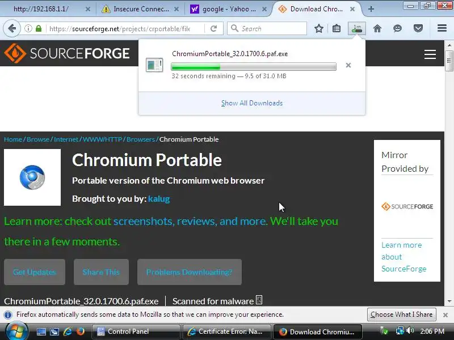Toggle the downloads toolbar button
Viewport: 454px width, 340px height.
point(357,28)
